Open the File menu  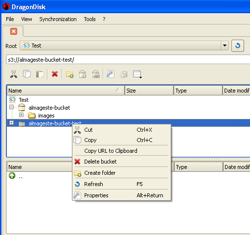pyautogui.click(x=10, y=19)
